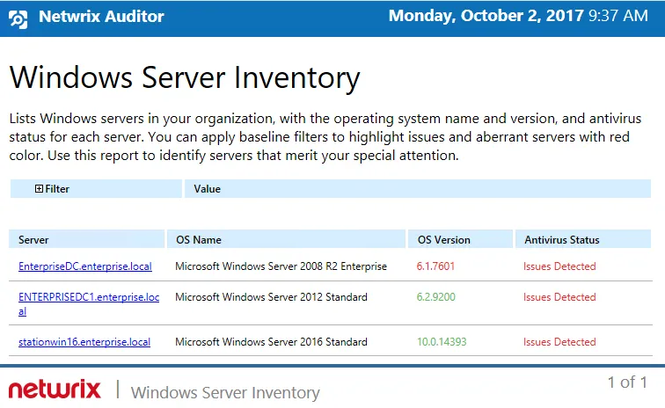
Task: Click the Windows Server Inventory main heading
Action: pyautogui.click(x=185, y=78)
